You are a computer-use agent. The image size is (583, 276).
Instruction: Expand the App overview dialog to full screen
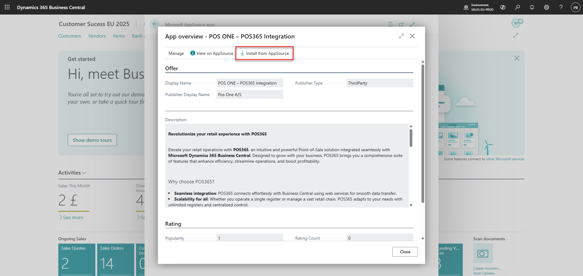click(401, 36)
